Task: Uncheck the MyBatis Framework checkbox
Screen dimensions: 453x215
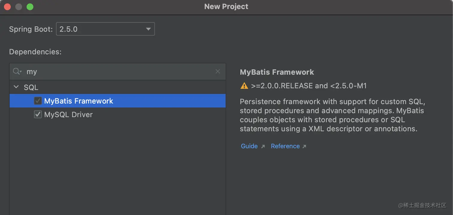Action: coord(38,101)
